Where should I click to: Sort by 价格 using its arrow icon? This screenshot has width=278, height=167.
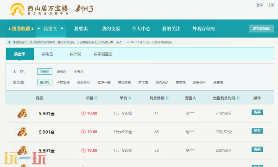(x=96, y=98)
